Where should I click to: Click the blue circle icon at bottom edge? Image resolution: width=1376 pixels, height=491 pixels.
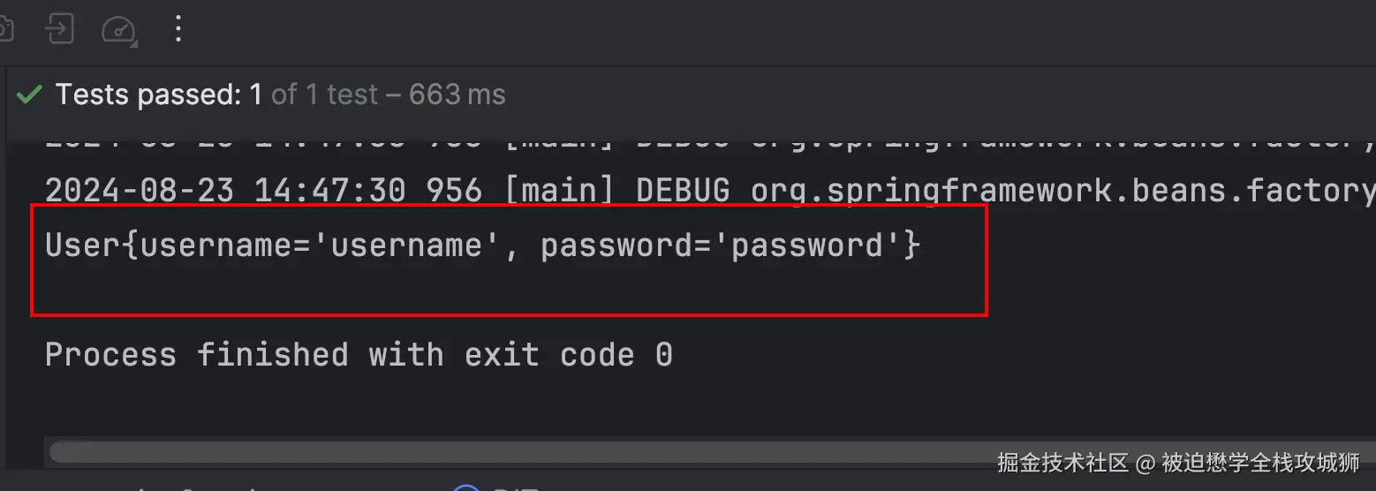(x=466, y=488)
